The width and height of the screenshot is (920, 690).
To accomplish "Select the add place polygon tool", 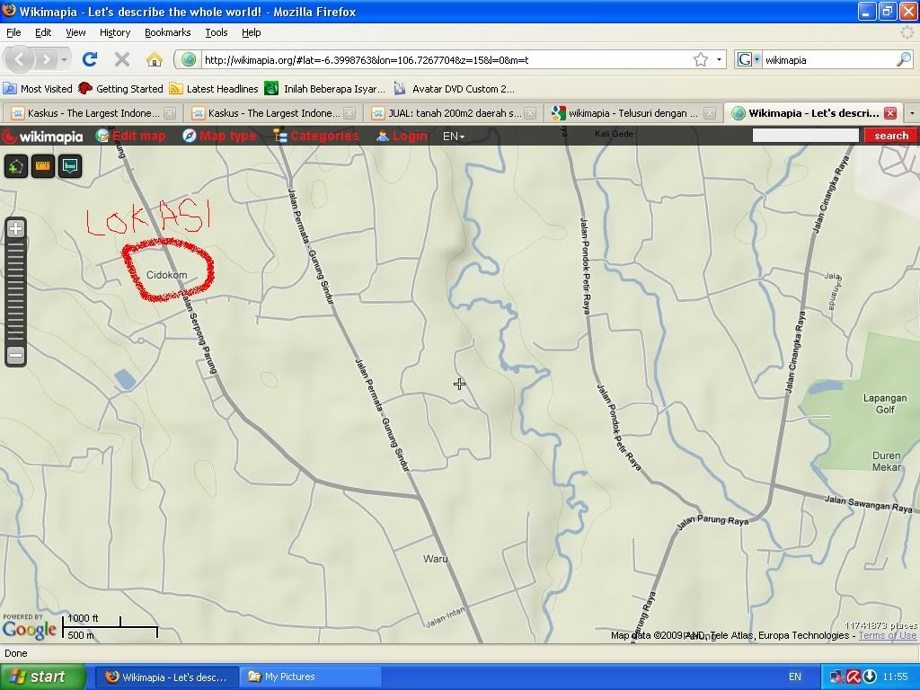I will [16, 166].
